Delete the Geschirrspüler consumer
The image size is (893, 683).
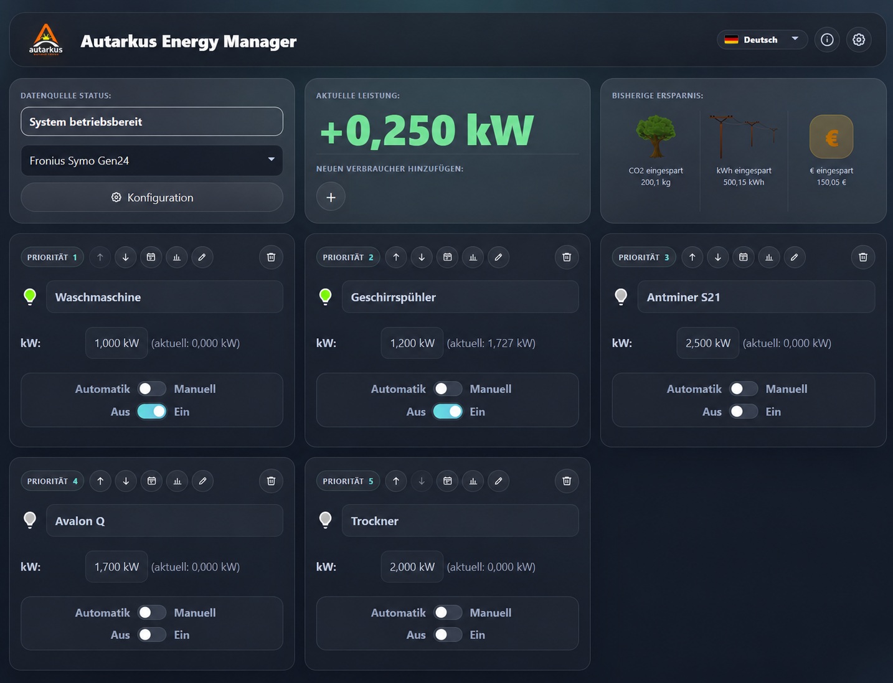(567, 257)
